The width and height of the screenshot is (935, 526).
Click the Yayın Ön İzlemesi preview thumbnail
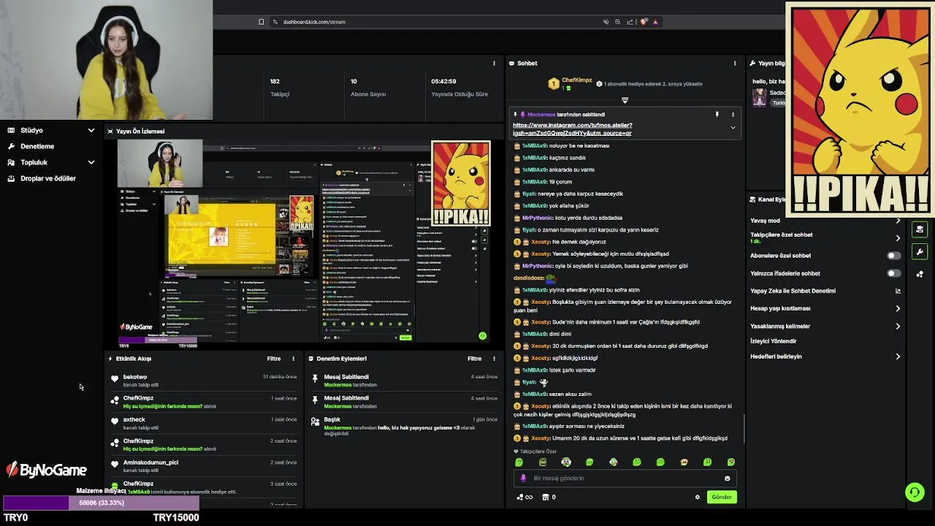(304, 243)
